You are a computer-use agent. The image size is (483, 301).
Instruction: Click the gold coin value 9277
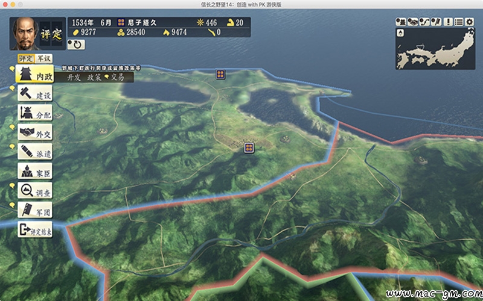tap(88, 33)
